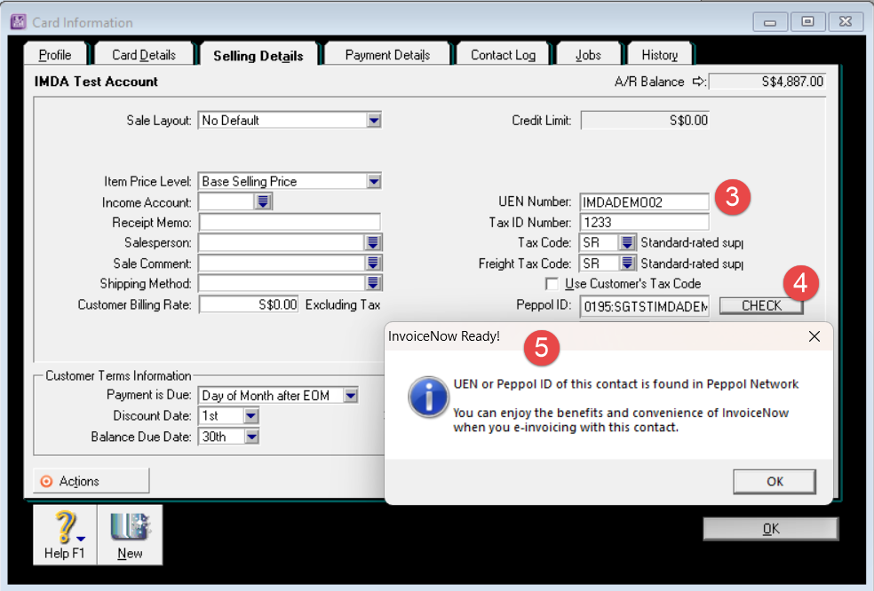This screenshot has width=874, height=591.
Task: Expand the Balance Due Date dropdown
Action: pos(250,437)
